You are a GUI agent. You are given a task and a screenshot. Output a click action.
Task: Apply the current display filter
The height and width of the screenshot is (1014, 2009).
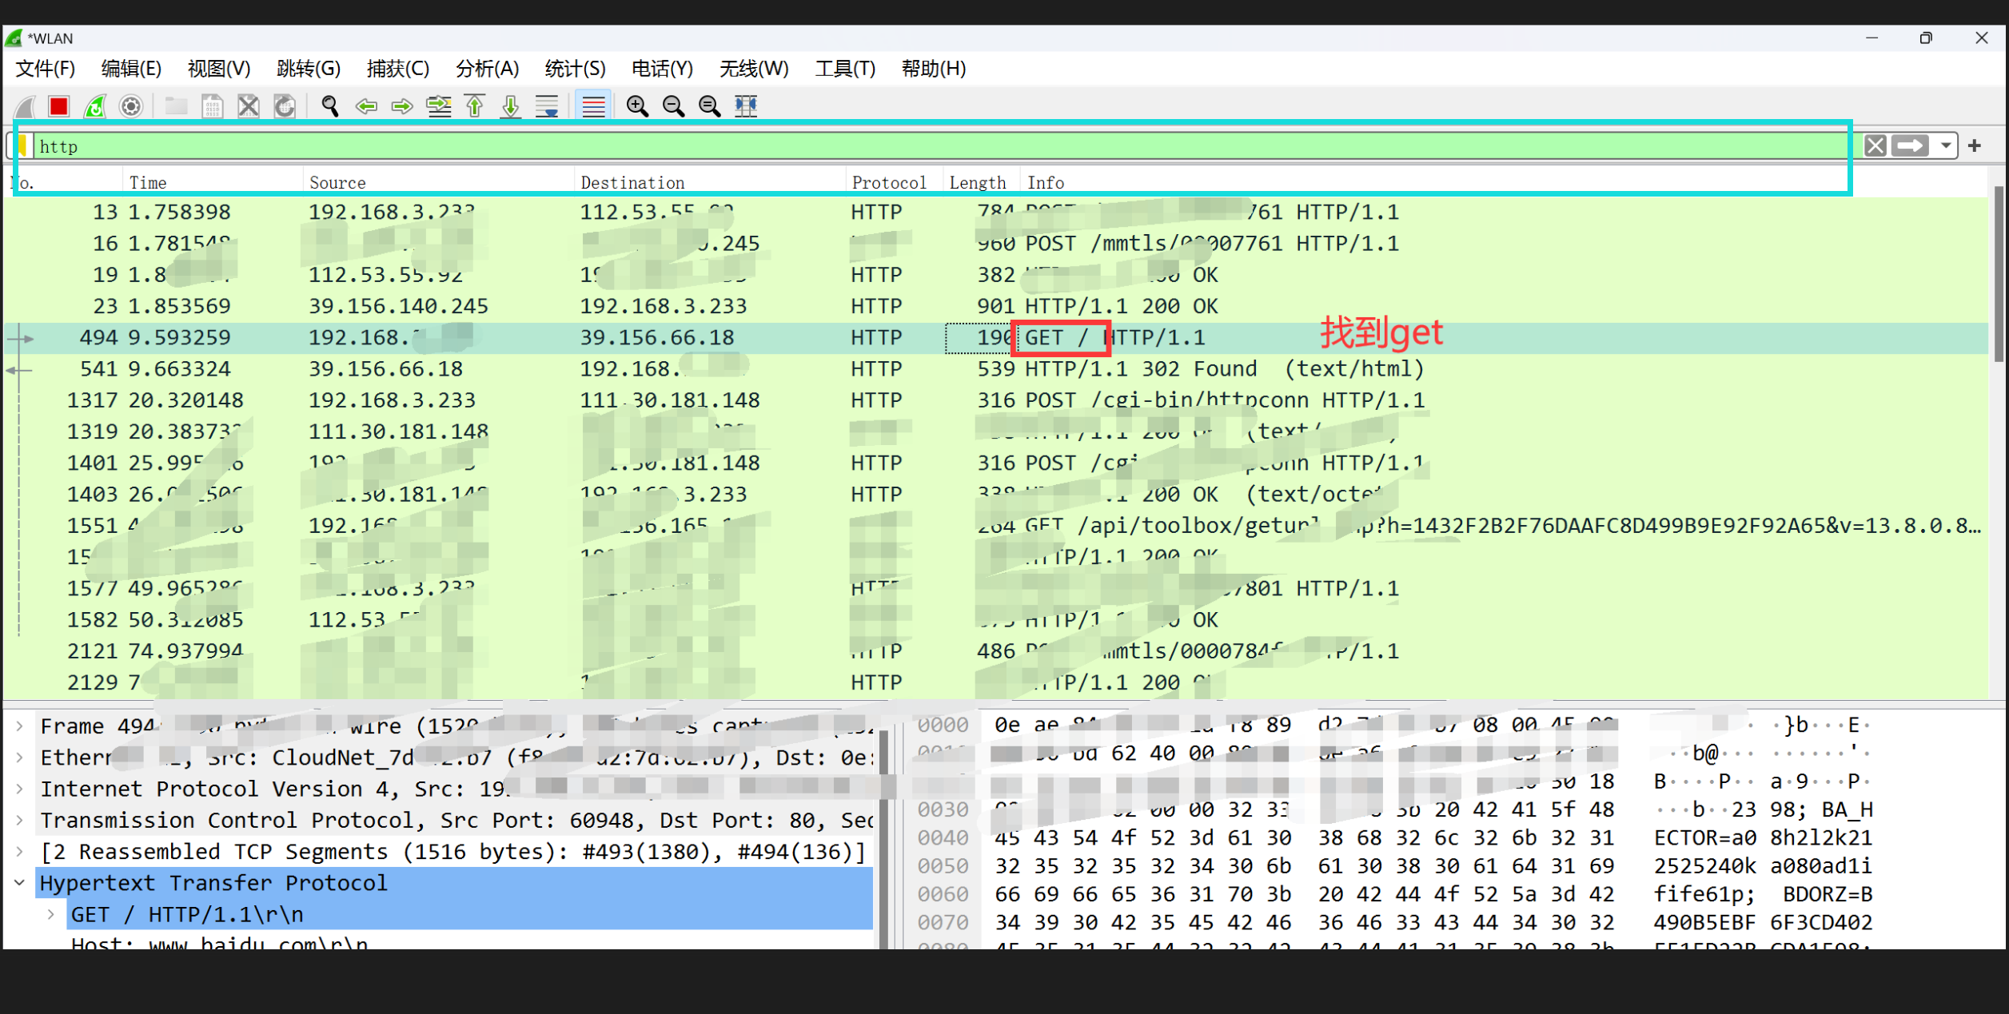coord(1911,145)
